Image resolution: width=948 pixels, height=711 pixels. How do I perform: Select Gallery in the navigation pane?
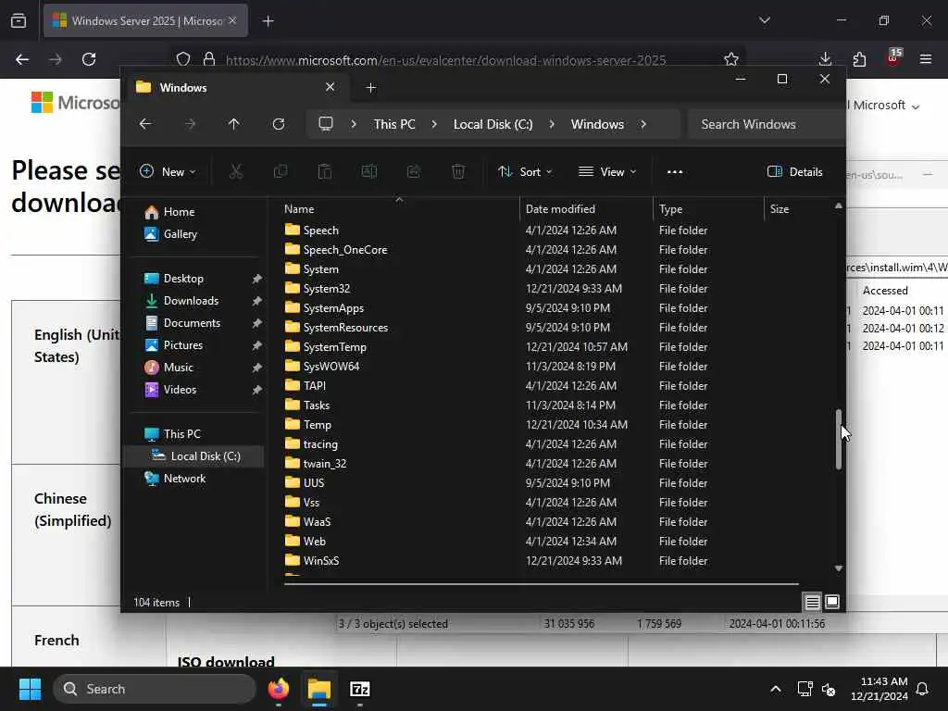click(181, 234)
